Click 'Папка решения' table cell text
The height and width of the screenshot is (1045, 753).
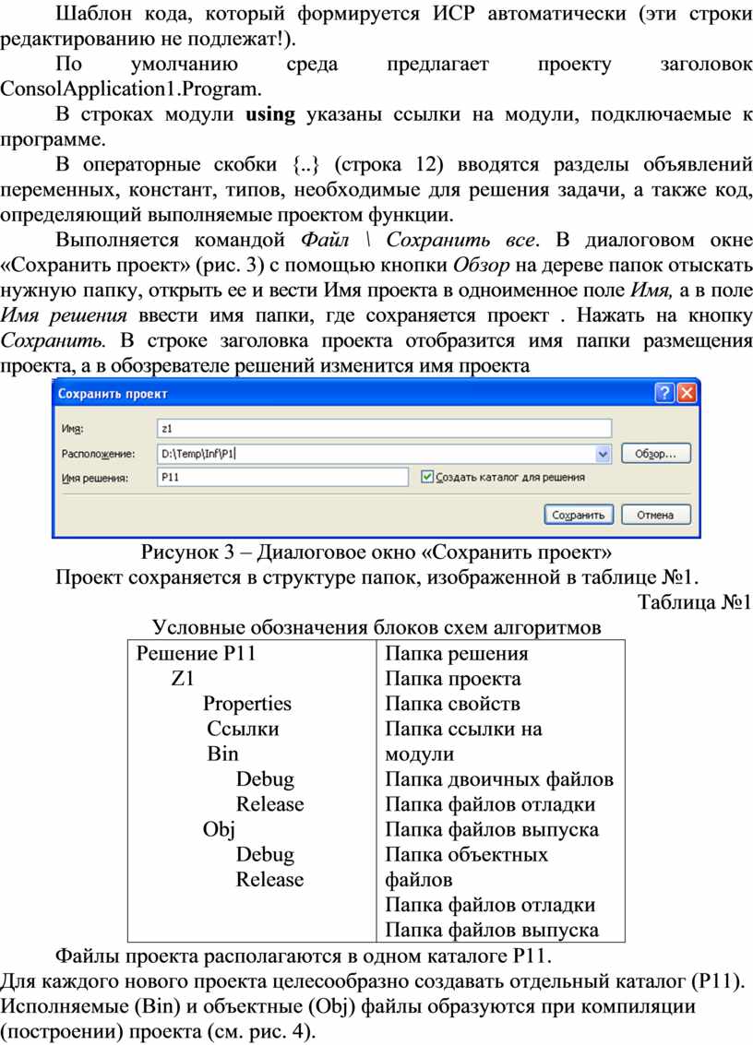tap(457, 653)
